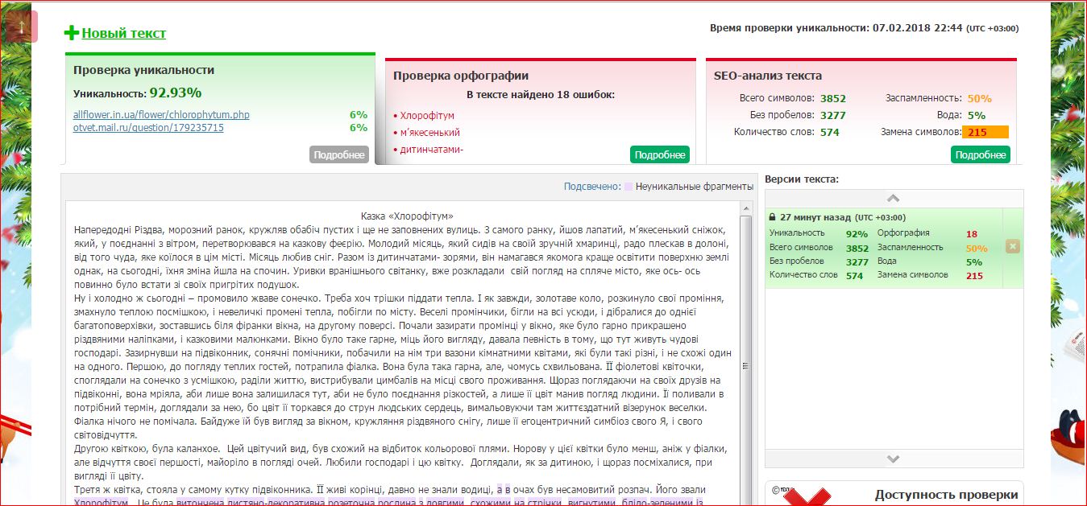
Task: Click the Заспамленность 50% value in SEO panel
Action: [x=979, y=99]
